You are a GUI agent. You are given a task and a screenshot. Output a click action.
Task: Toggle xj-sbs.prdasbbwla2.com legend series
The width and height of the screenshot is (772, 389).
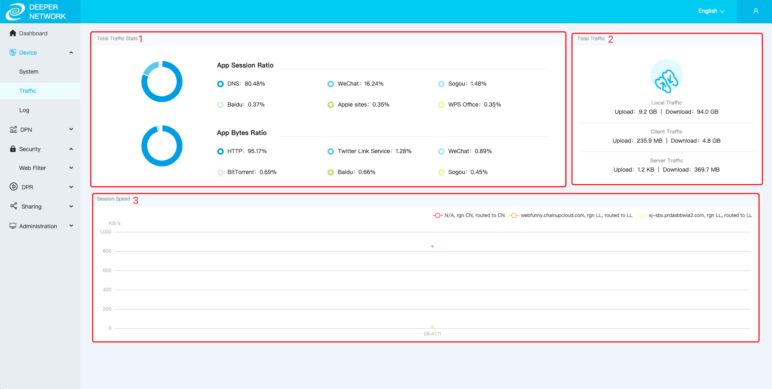(694, 215)
